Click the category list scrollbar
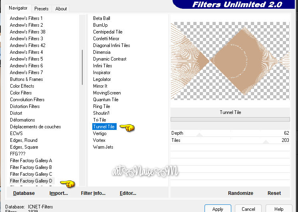This screenshot has height=212, width=298. pyautogui.click(x=82, y=67)
